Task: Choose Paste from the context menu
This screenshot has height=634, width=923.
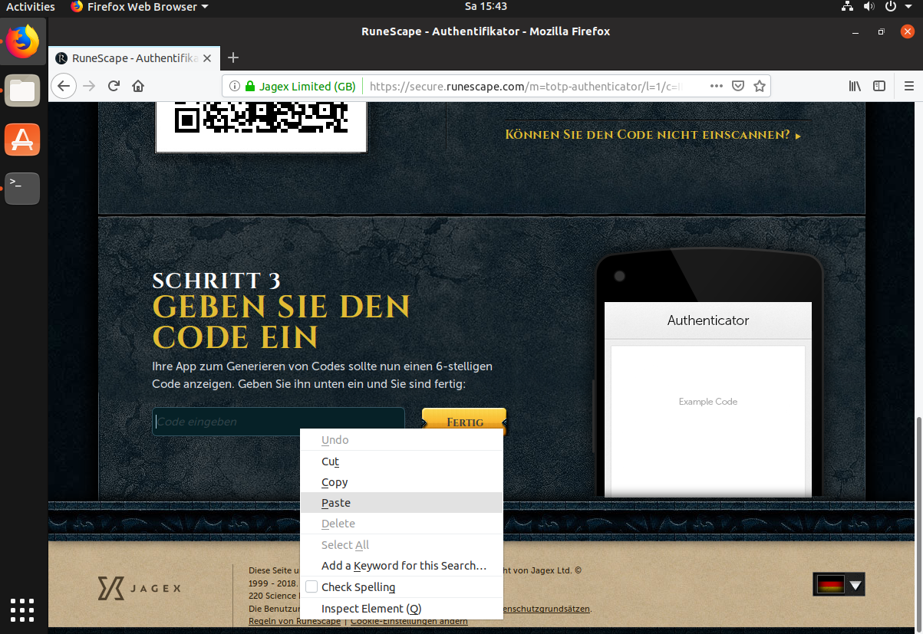Action: 336,503
